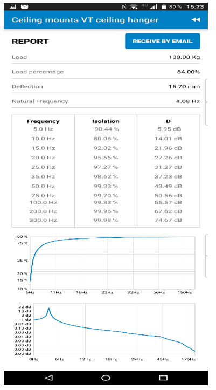Viewport: 216px width, 390px height.
Task: Open the mail notification icon in status bar
Action: pos(24,6)
